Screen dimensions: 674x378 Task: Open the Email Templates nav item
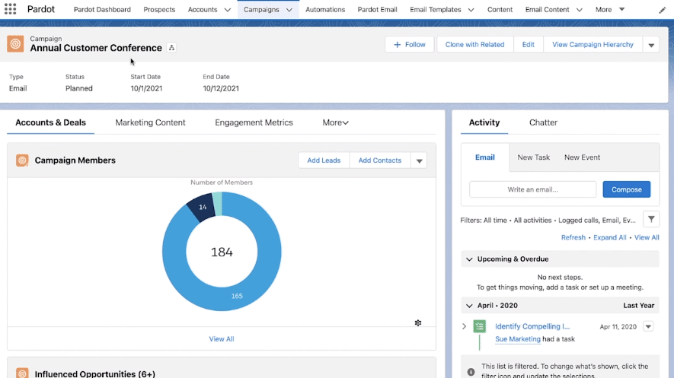tap(435, 9)
